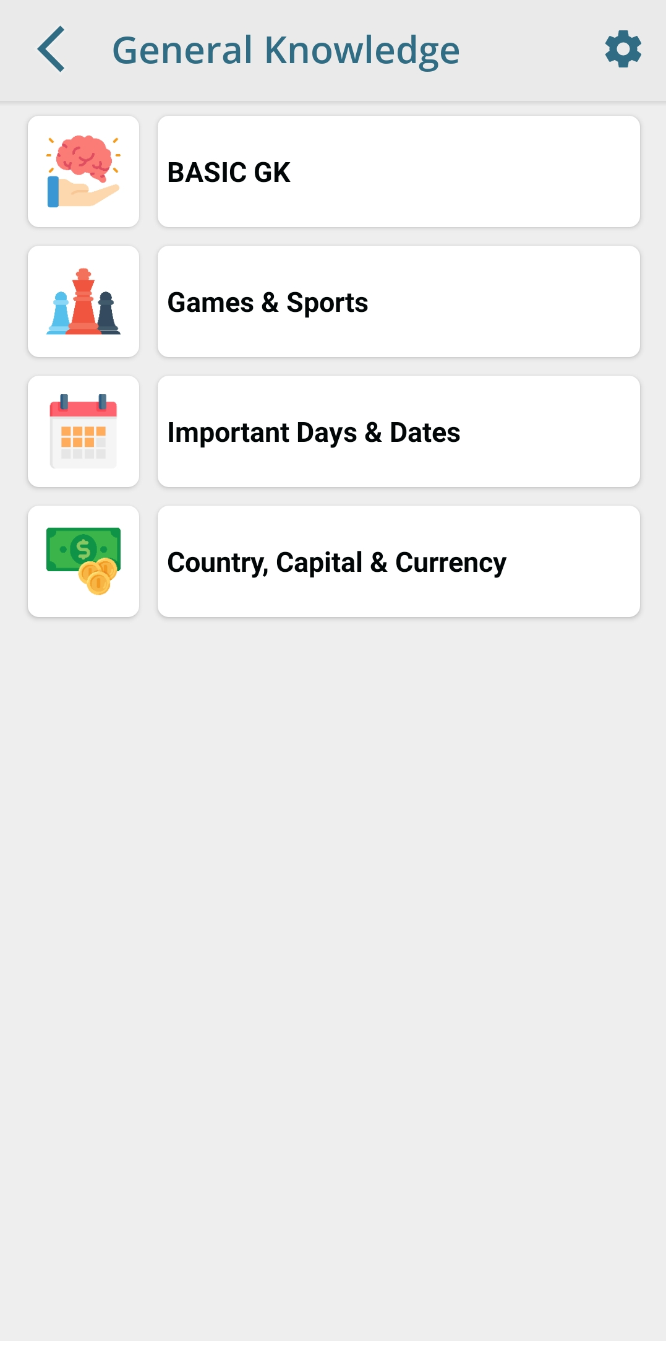Screen dimensions: 666x1351
Task: Click the red king chess piece
Action: tap(83, 303)
